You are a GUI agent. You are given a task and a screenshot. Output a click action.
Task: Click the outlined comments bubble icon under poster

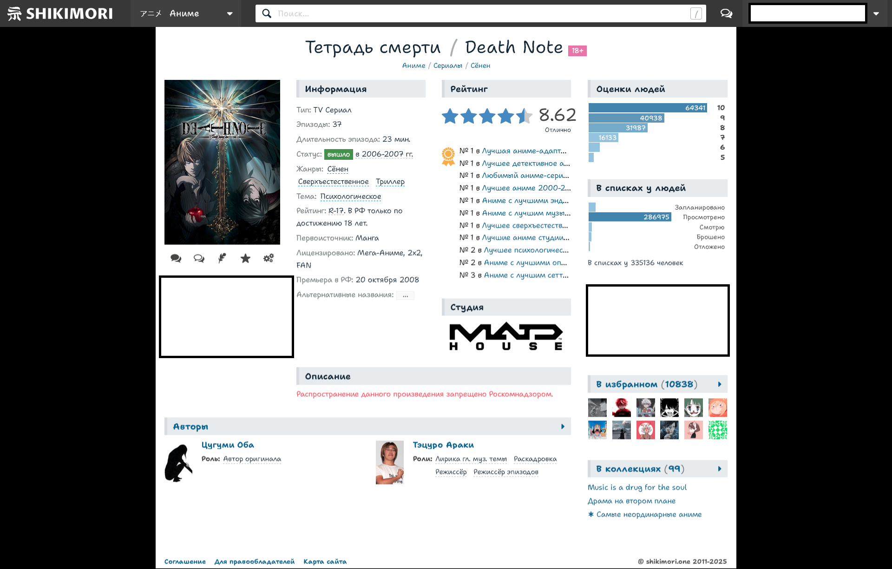click(199, 258)
